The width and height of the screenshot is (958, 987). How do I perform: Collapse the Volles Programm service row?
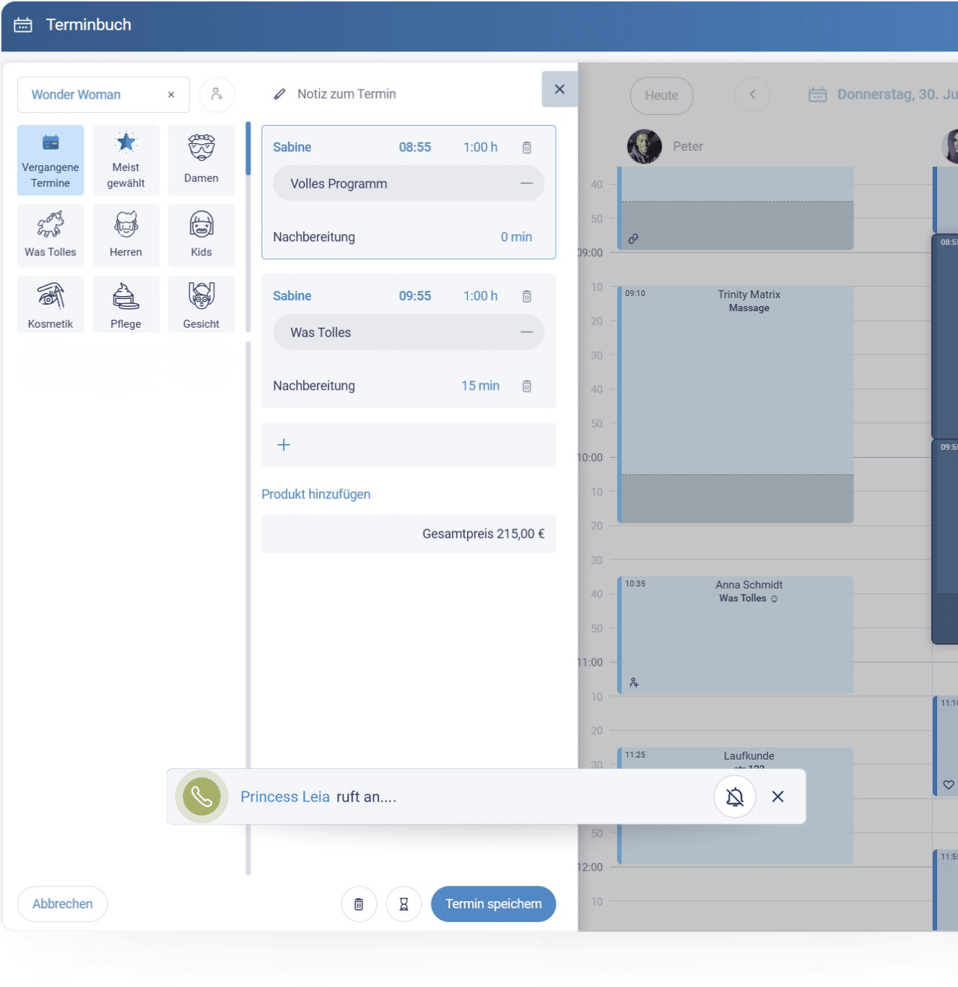[527, 184]
